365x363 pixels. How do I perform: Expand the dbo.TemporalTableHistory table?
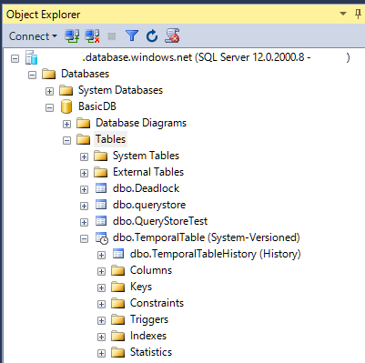point(101,255)
